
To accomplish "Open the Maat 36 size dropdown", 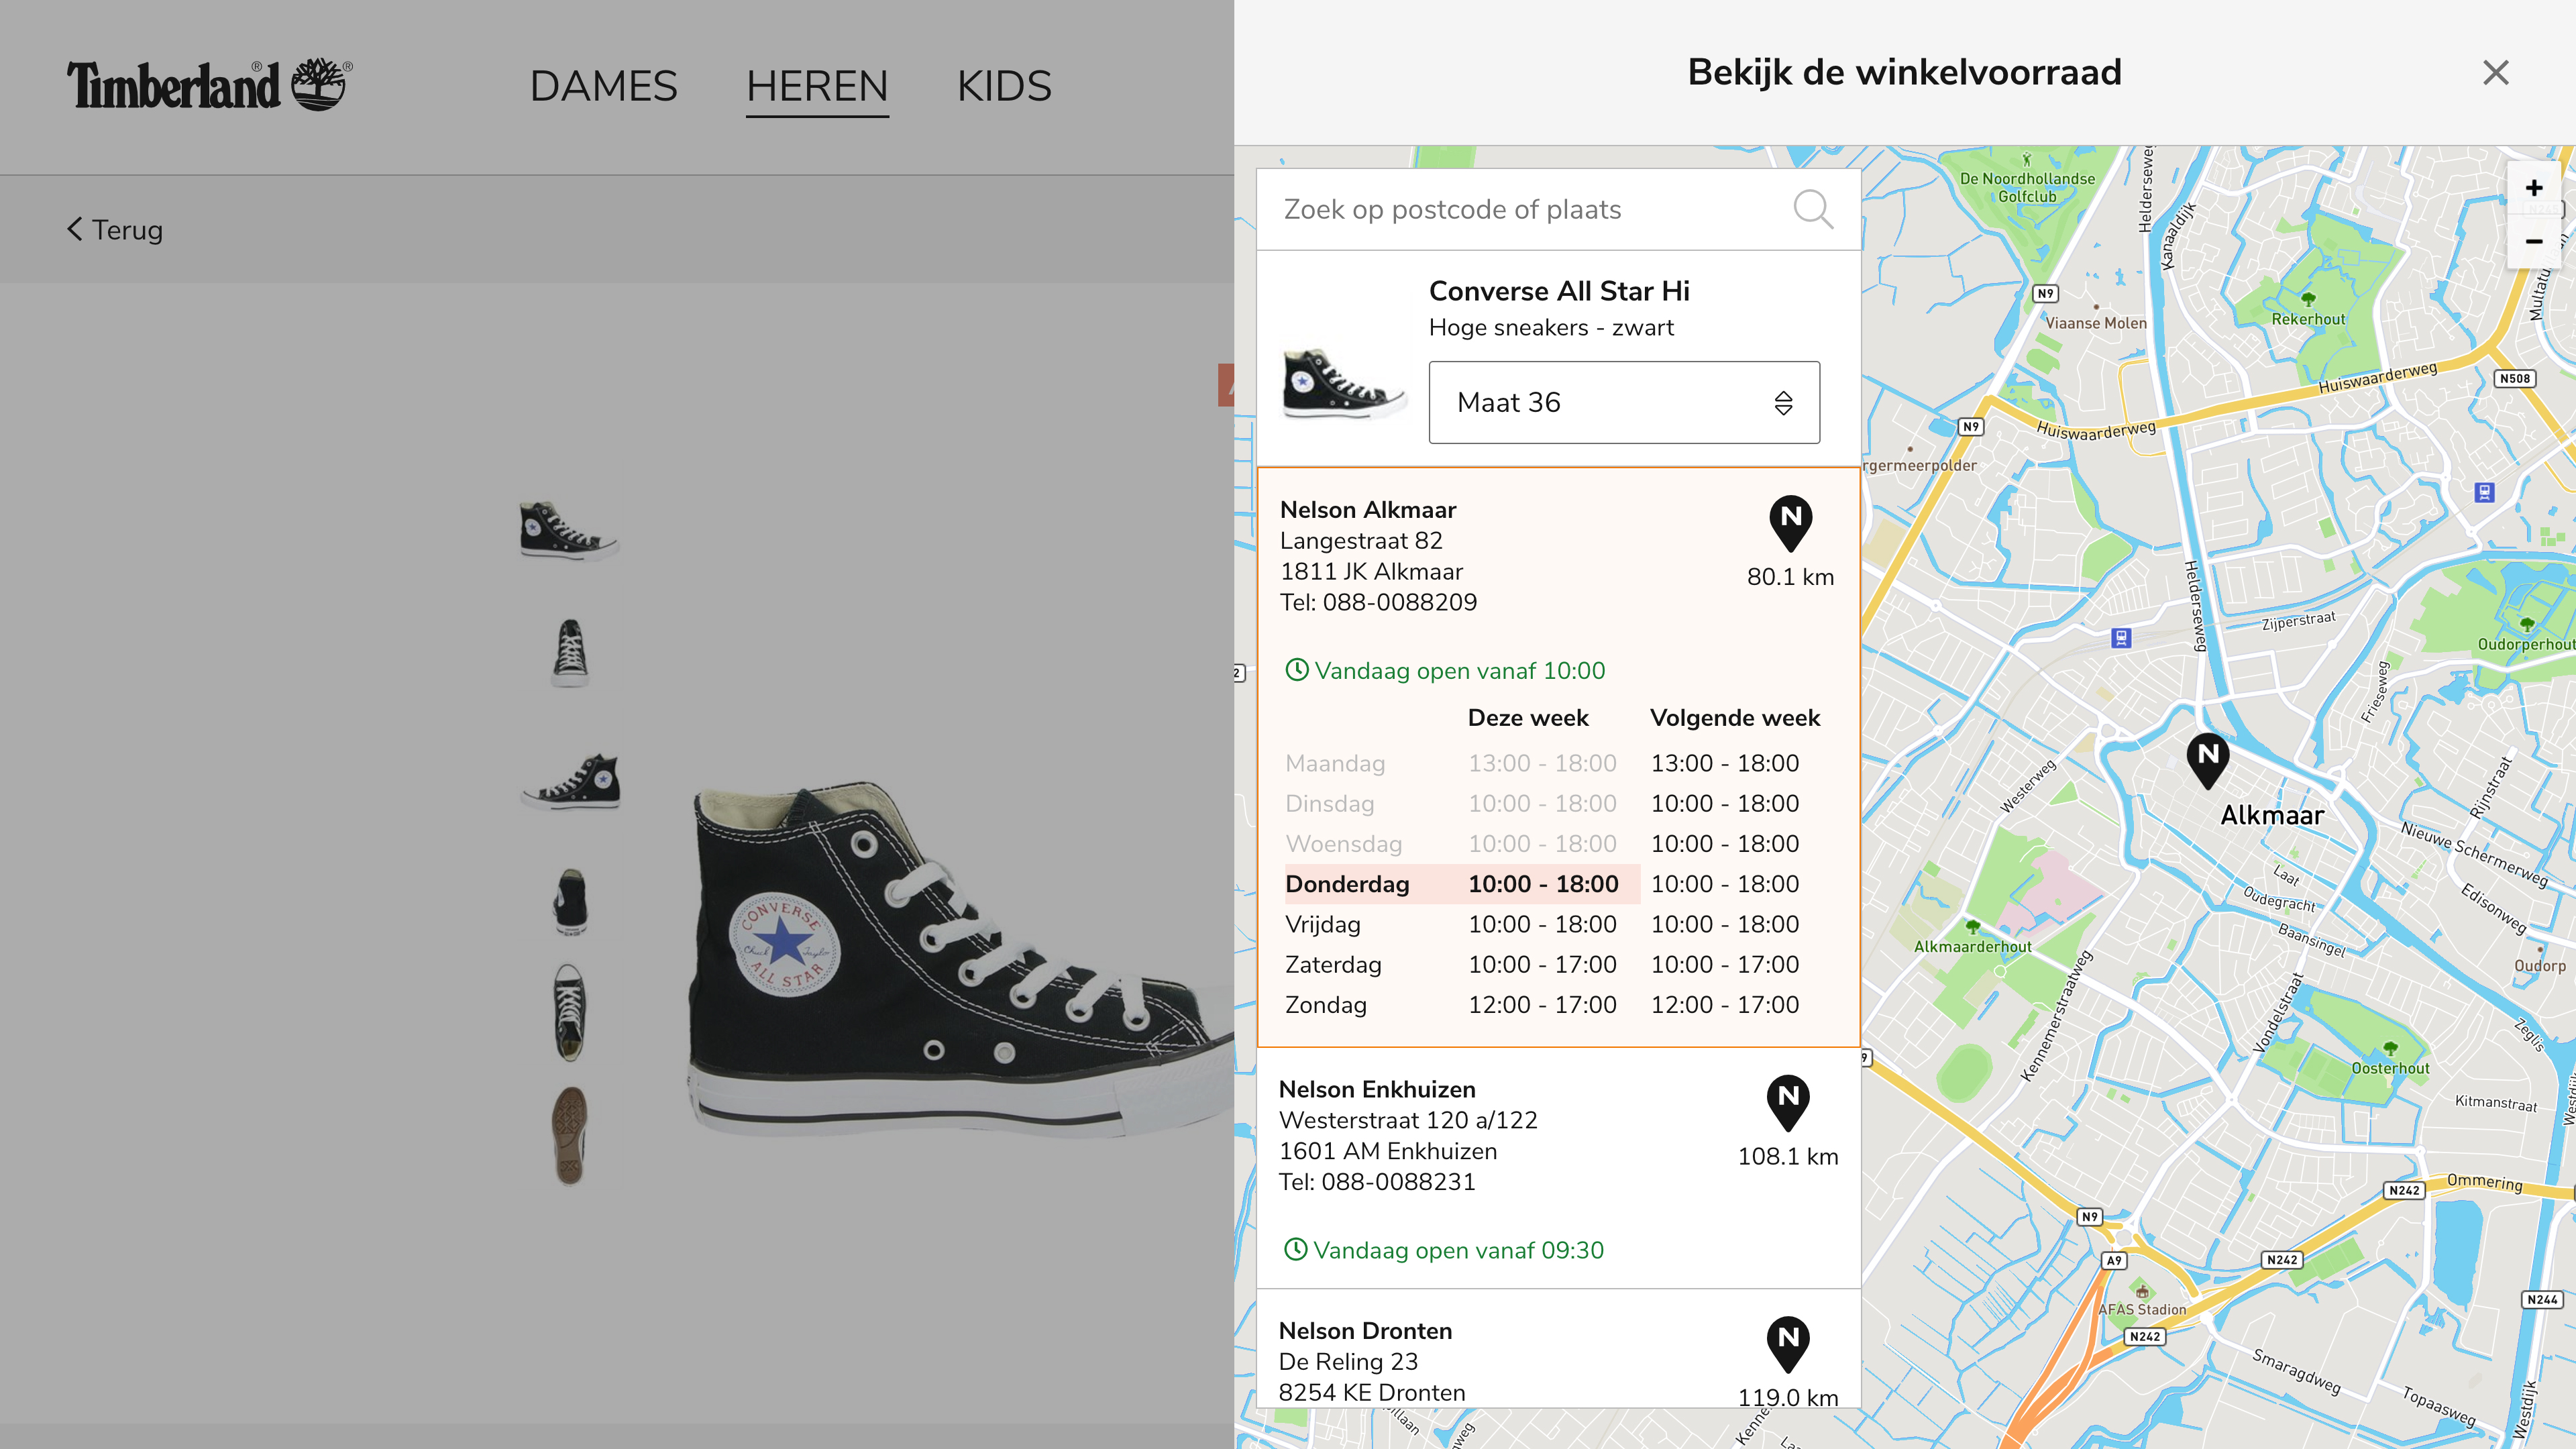I will [x=1624, y=402].
